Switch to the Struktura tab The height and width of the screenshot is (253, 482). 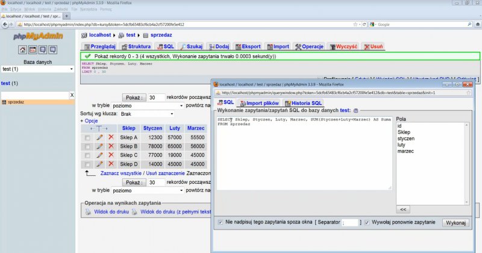click(x=136, y=46)
